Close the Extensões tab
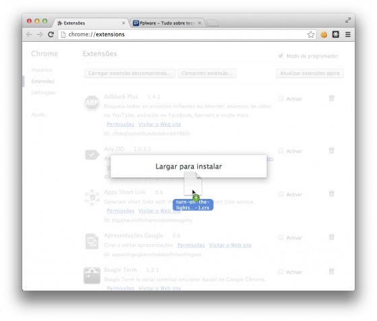The width and height of the screenshot is (377, 321). click(x=123, y=23)
